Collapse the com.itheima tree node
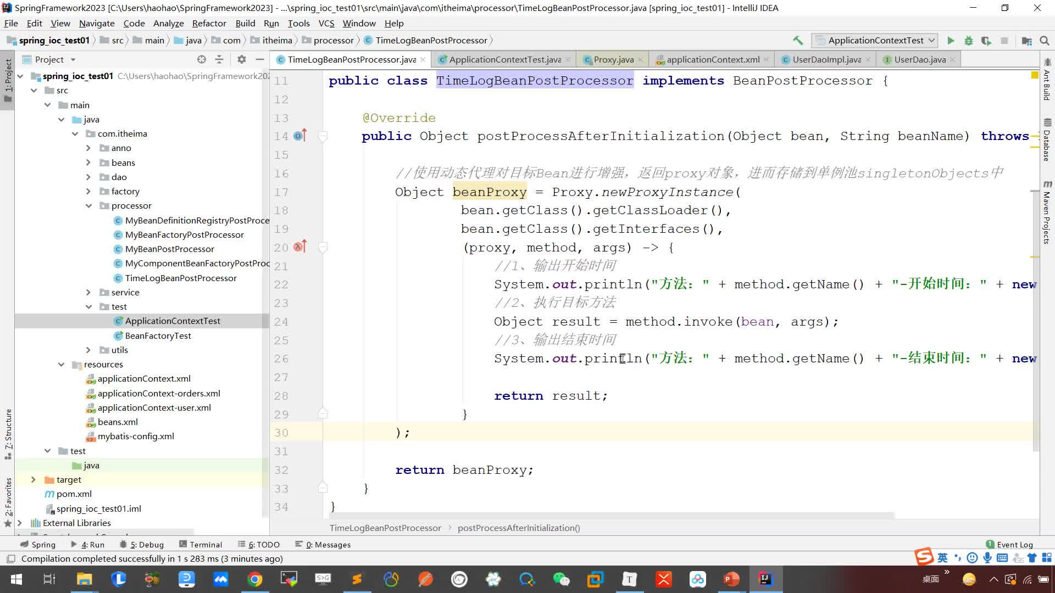The height and width of the screenshot is (593, 1055). [x=75, y=133]
